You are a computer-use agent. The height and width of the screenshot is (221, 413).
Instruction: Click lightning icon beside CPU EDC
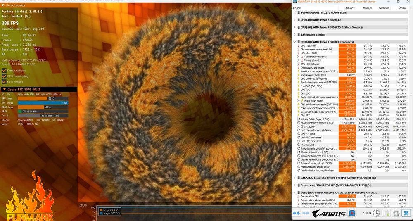[x=299, y=93]
